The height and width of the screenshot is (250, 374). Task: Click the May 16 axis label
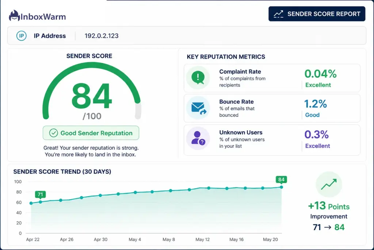(236, 239)
